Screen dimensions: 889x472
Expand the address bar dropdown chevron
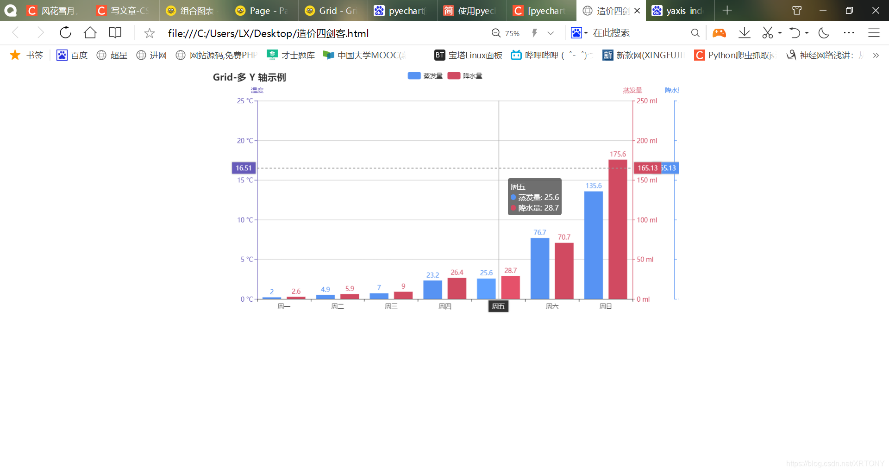(551, 33)
